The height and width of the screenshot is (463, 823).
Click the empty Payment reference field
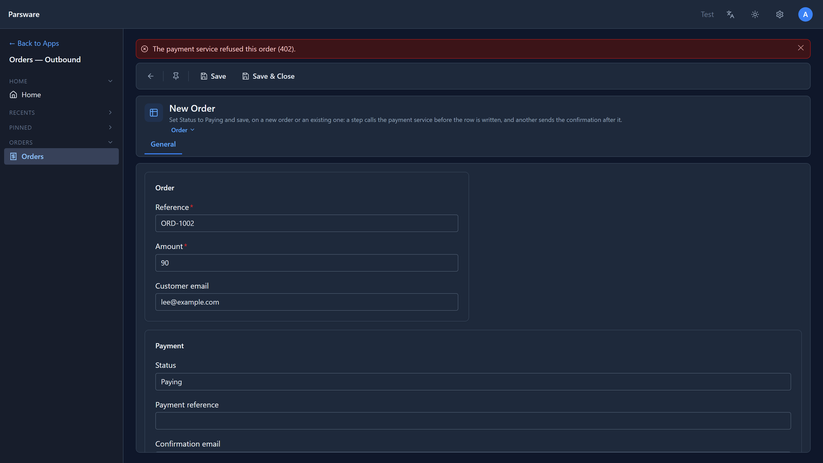[473, 421]
